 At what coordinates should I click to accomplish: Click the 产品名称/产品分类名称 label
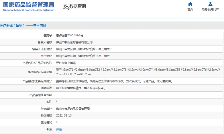pos(37,63)
